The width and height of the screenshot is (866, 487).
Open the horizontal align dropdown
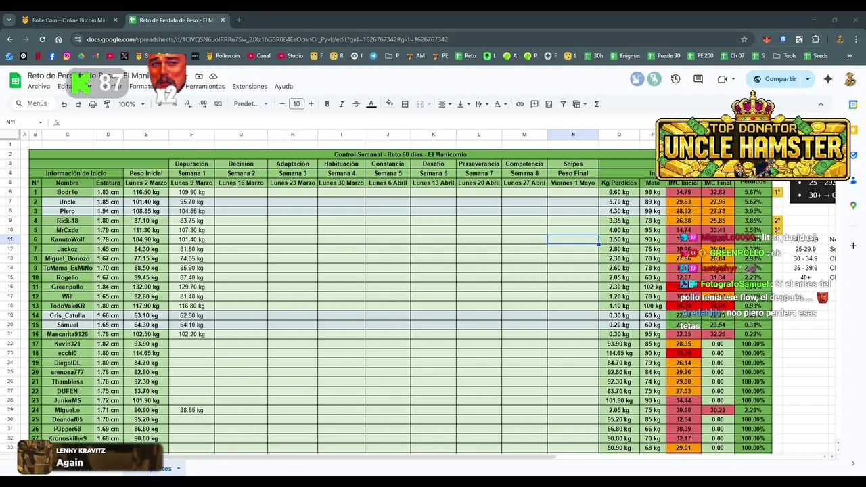444,104
